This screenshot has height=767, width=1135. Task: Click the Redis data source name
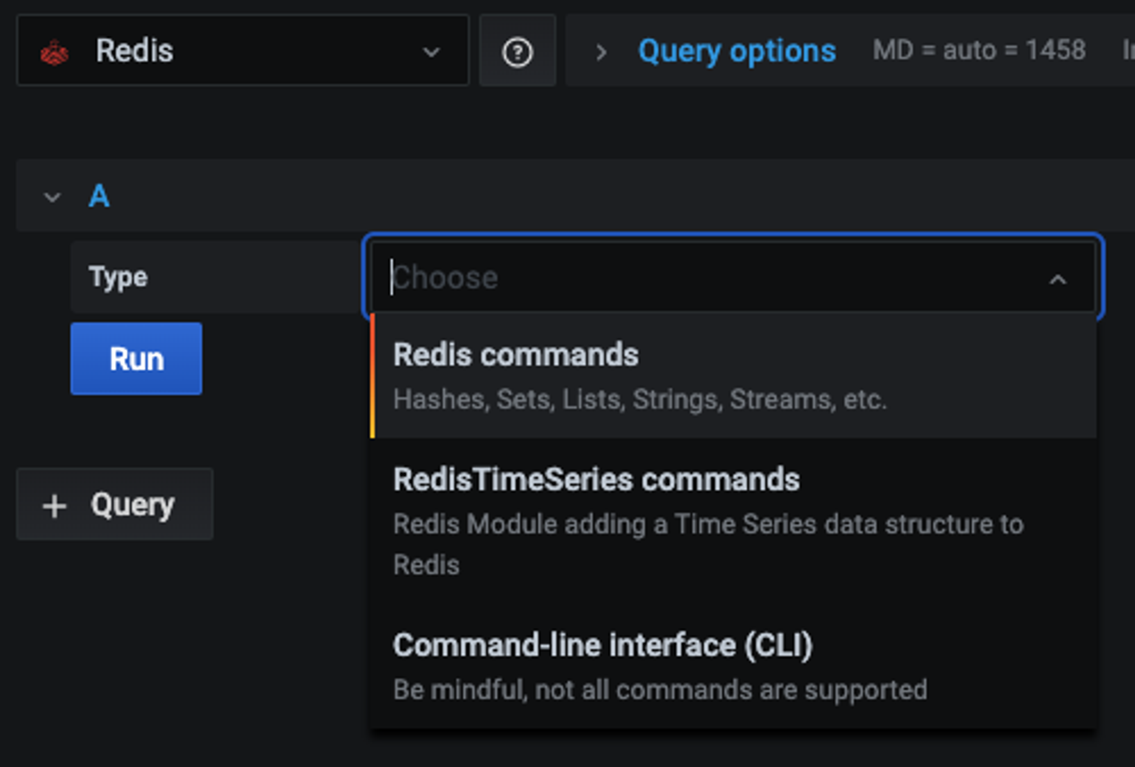(x=134, y=51)
